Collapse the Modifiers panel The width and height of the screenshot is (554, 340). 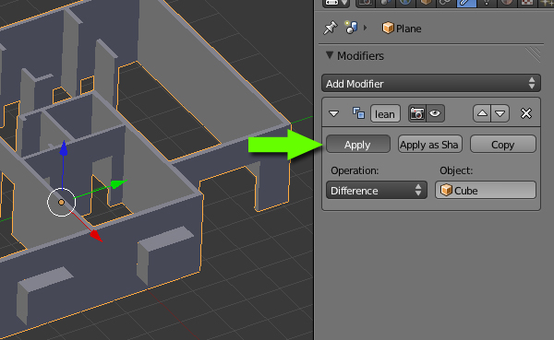(330, 55)
